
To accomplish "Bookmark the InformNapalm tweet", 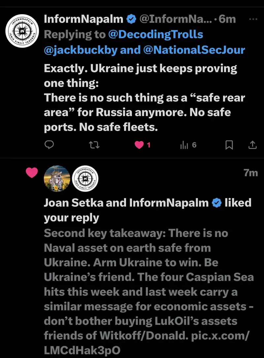I will click(x=229, y=145).
